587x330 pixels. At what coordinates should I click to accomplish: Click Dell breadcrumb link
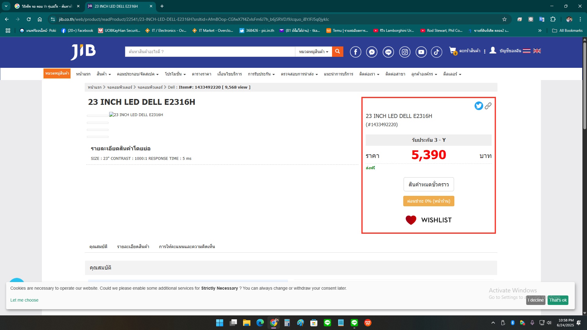click(x=171, y=87)
